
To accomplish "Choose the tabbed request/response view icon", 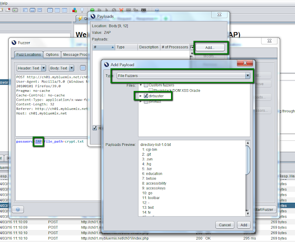I will pos(50,10).
